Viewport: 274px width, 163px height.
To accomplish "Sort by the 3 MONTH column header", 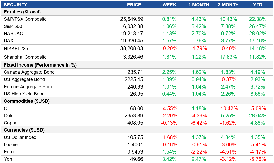I will click(x=228, y=5).
